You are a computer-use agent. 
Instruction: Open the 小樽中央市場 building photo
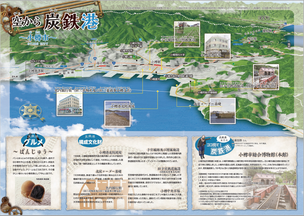tap(218, 46)
